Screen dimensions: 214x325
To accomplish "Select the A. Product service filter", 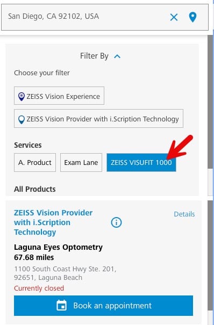I will (x=35, y=162).
